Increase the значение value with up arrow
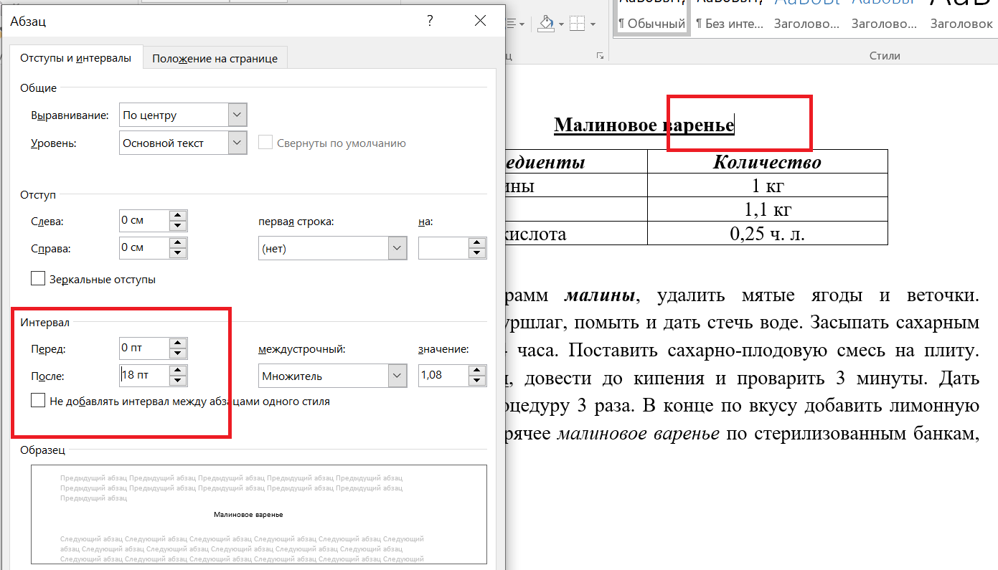The image size is (998, 570). (x=477, y=371)
